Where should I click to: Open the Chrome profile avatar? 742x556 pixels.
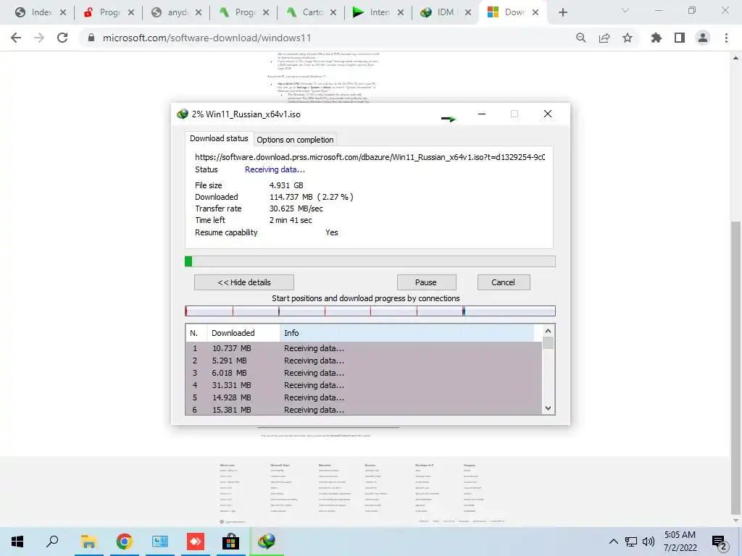[x=703, y=38]
